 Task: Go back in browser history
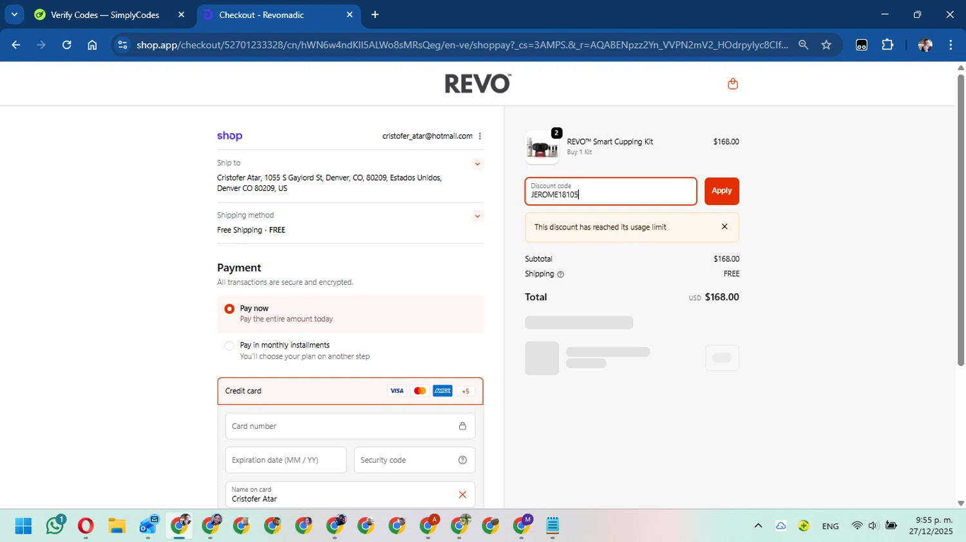[16, 45]
